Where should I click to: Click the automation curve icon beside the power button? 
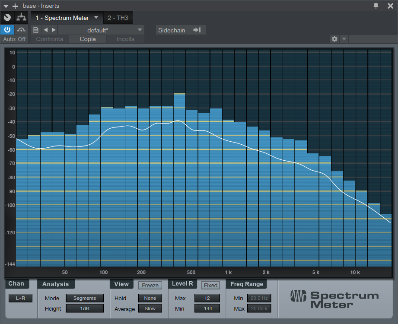point(21,30)
